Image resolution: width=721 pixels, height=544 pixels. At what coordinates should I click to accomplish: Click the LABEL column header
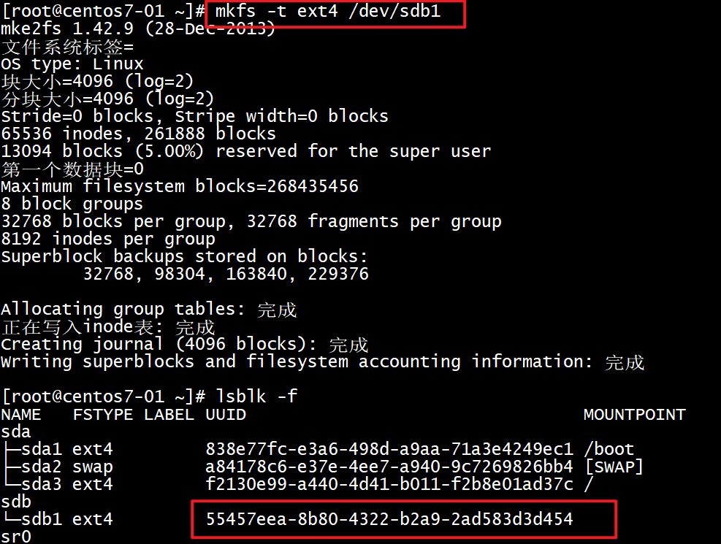coord(169,415)
